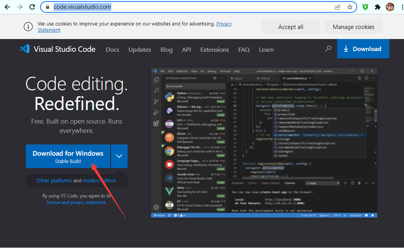
Task: Open the Privacy Statement link
Action: point(224,24)
